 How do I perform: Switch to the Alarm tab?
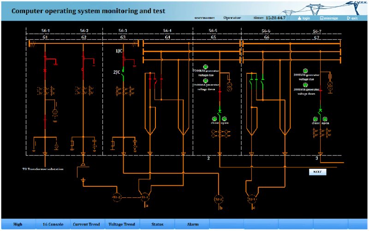point(193,224)
